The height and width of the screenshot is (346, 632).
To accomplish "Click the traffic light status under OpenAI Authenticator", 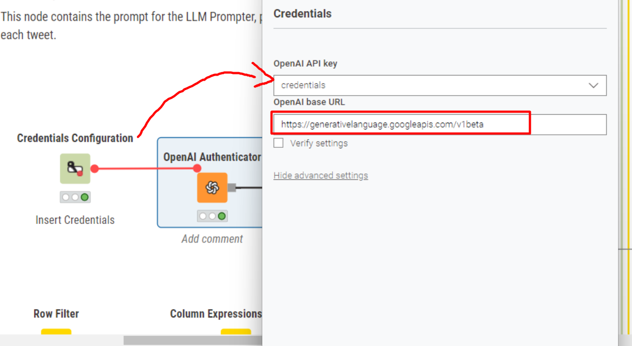I will coord(212,216).
